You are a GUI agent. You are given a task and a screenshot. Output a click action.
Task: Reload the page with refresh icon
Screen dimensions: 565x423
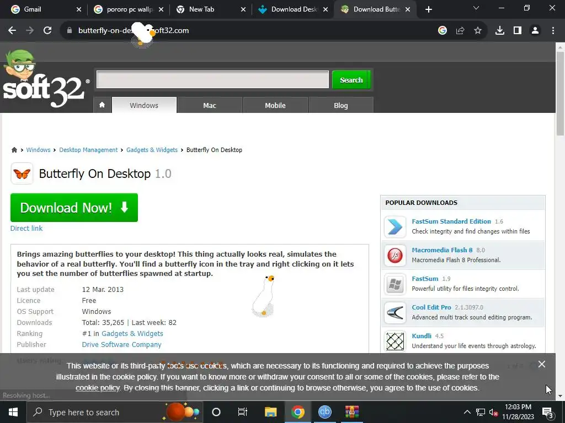pos(47,31)
